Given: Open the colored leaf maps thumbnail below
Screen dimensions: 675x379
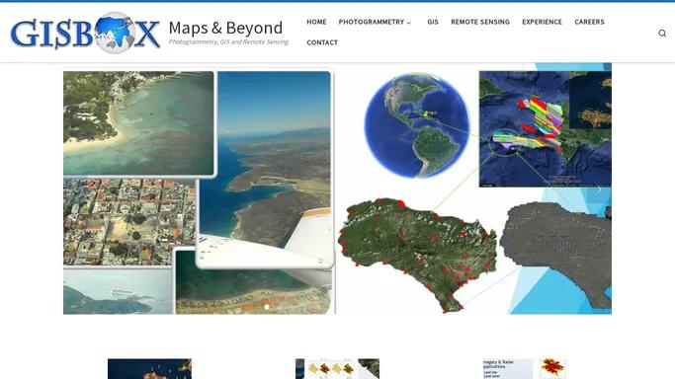Looking at the screenshot, I should point(337,369).
